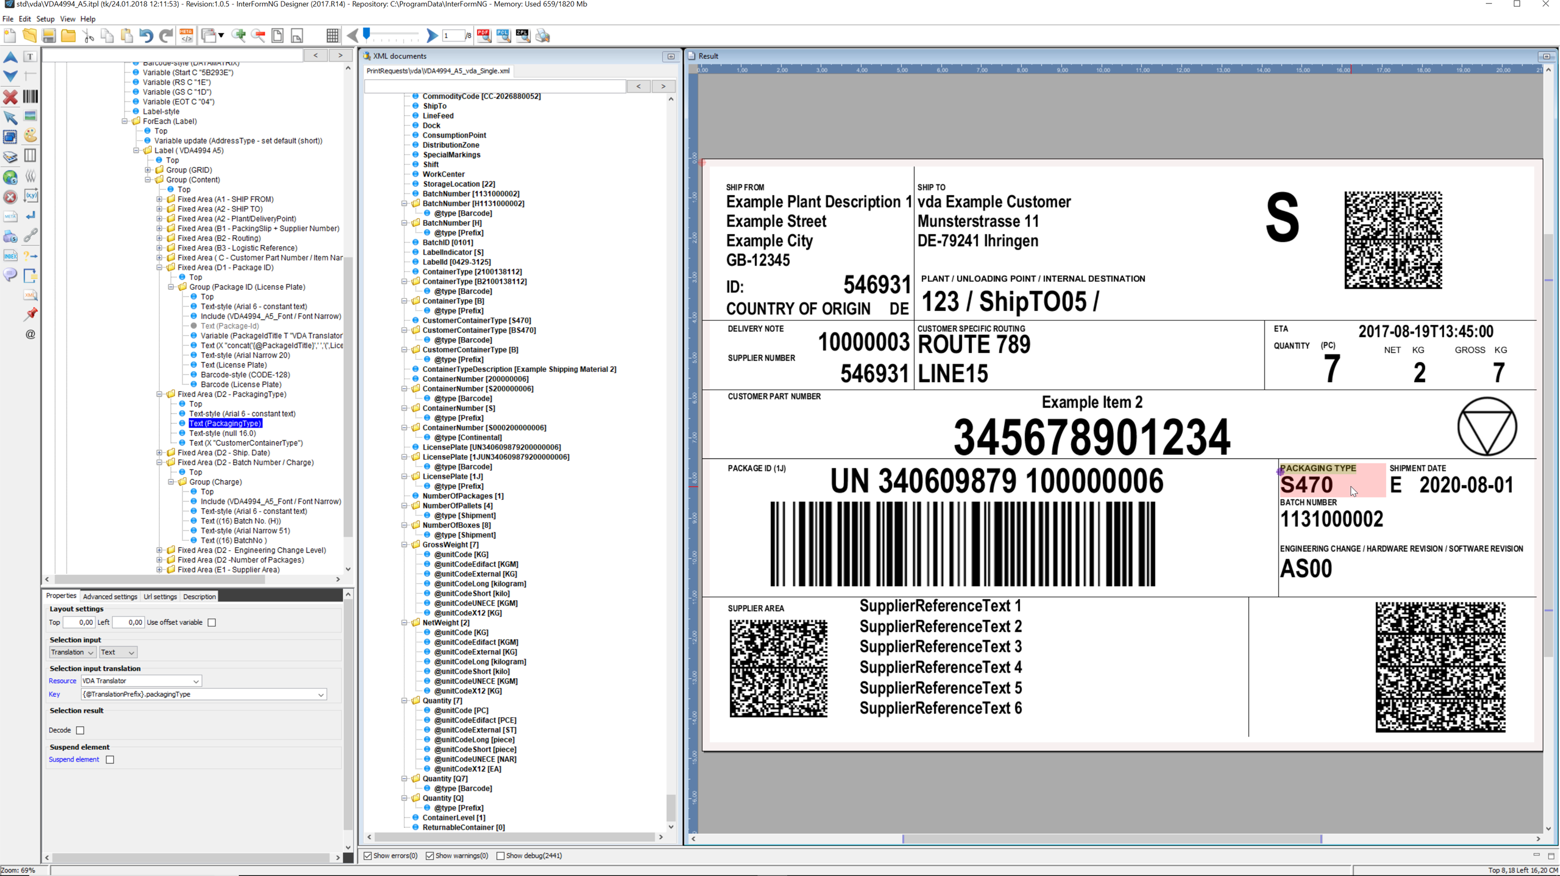This screenshot has height=876, width=1560.
Task: Check Use offset variable
Action: (211, 622)
